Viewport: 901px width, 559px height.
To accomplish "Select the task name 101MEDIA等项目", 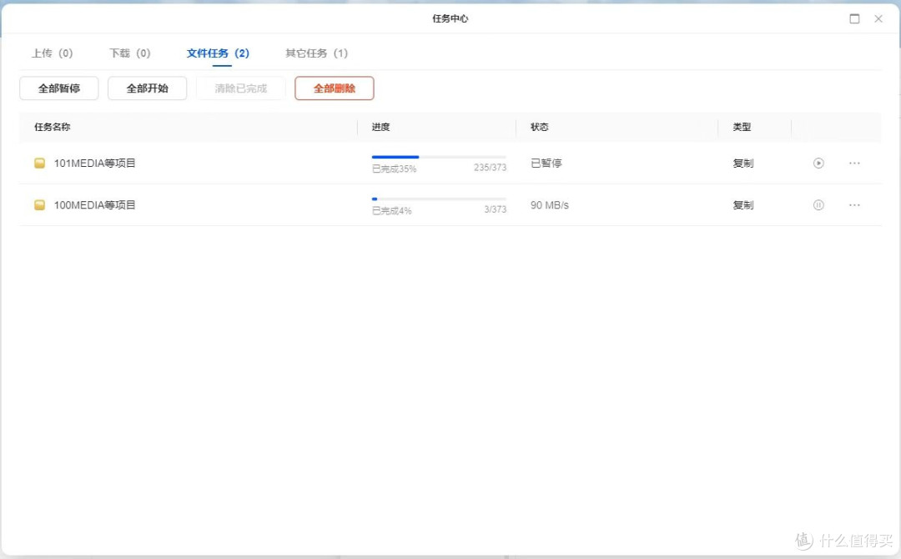I will pyautogui.click(x=95, y=164).
